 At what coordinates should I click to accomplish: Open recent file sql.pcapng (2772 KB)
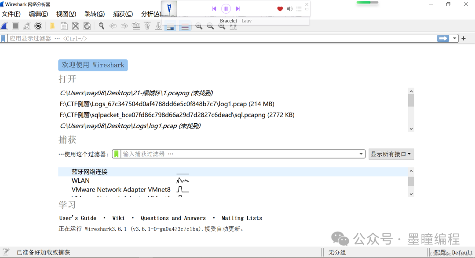coord(177,115)
